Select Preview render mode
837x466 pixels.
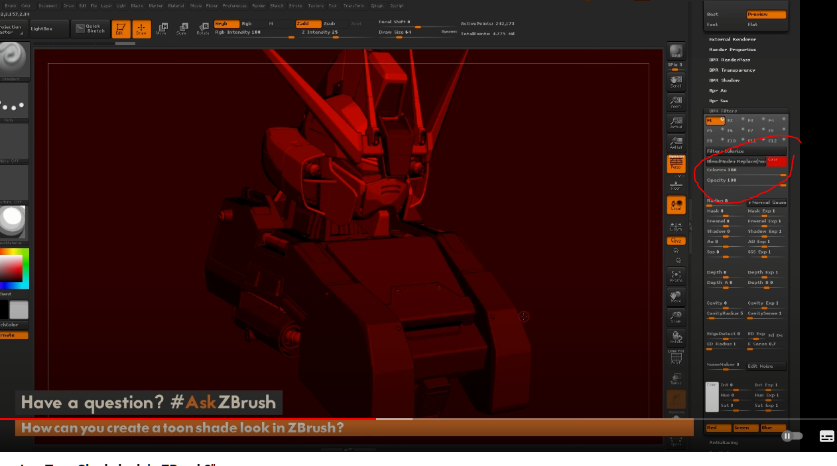click(x=766, y=14)
